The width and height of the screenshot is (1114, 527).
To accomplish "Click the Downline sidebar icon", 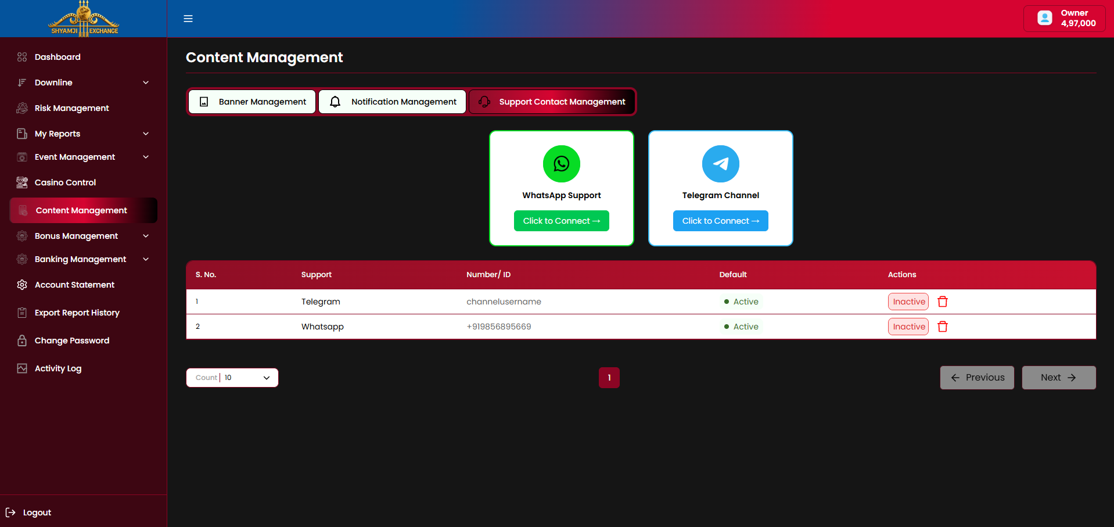I will (x=22, y=83).
